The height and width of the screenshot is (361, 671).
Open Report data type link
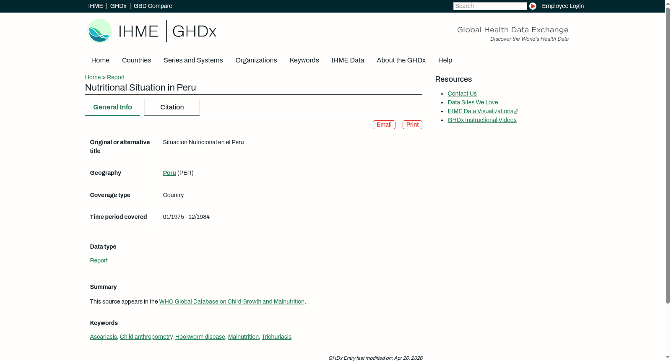click(x=99, y=260)
